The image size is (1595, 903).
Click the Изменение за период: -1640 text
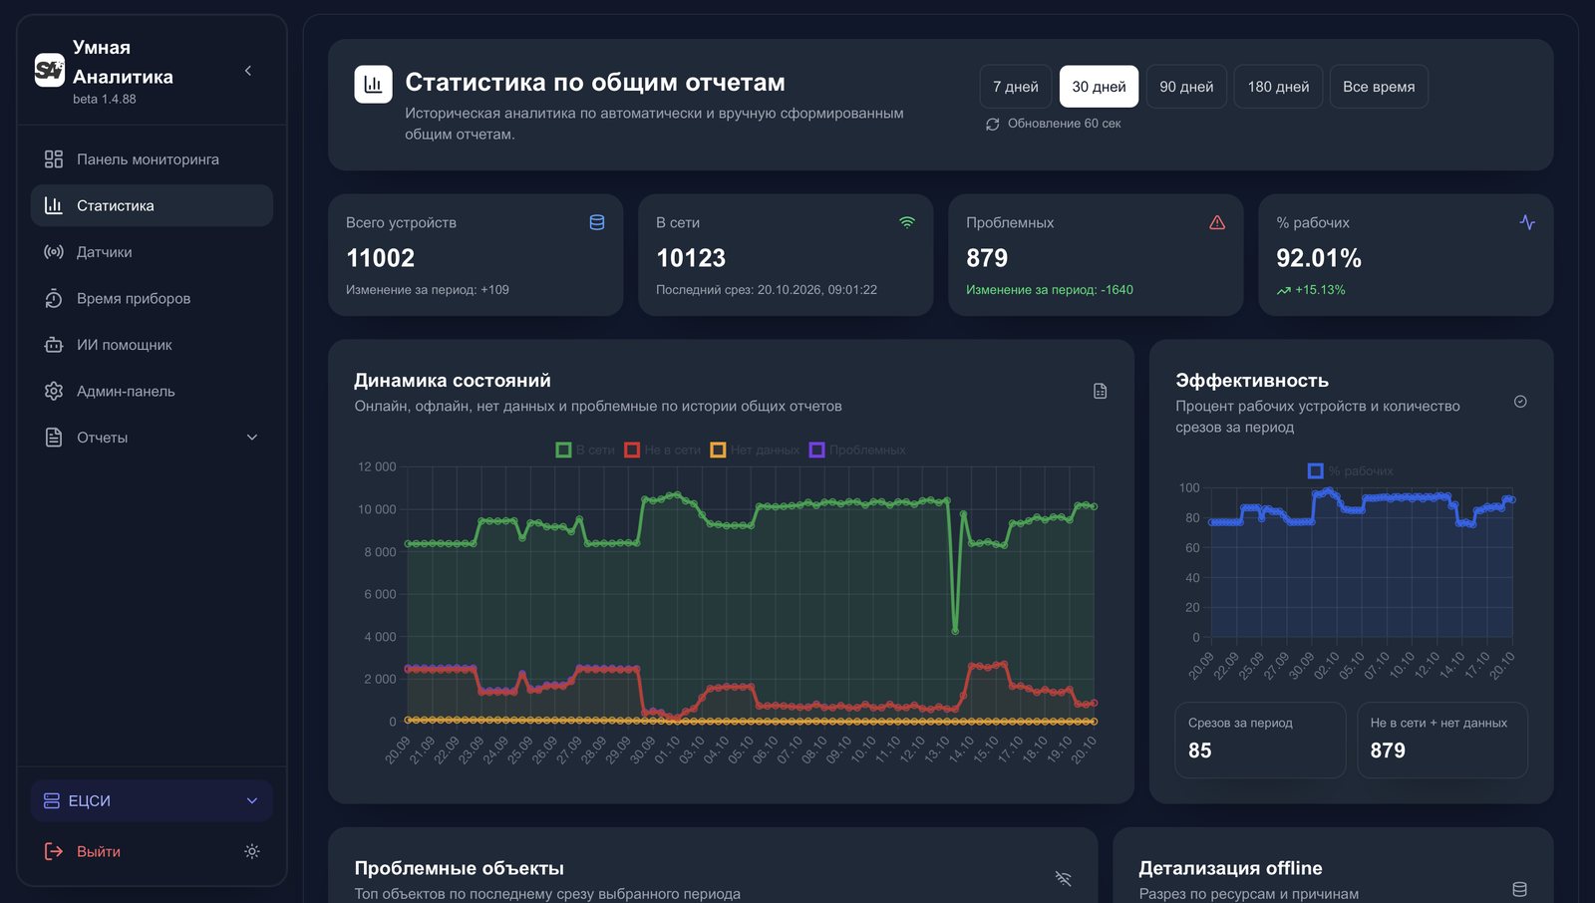click(1050, 290)
